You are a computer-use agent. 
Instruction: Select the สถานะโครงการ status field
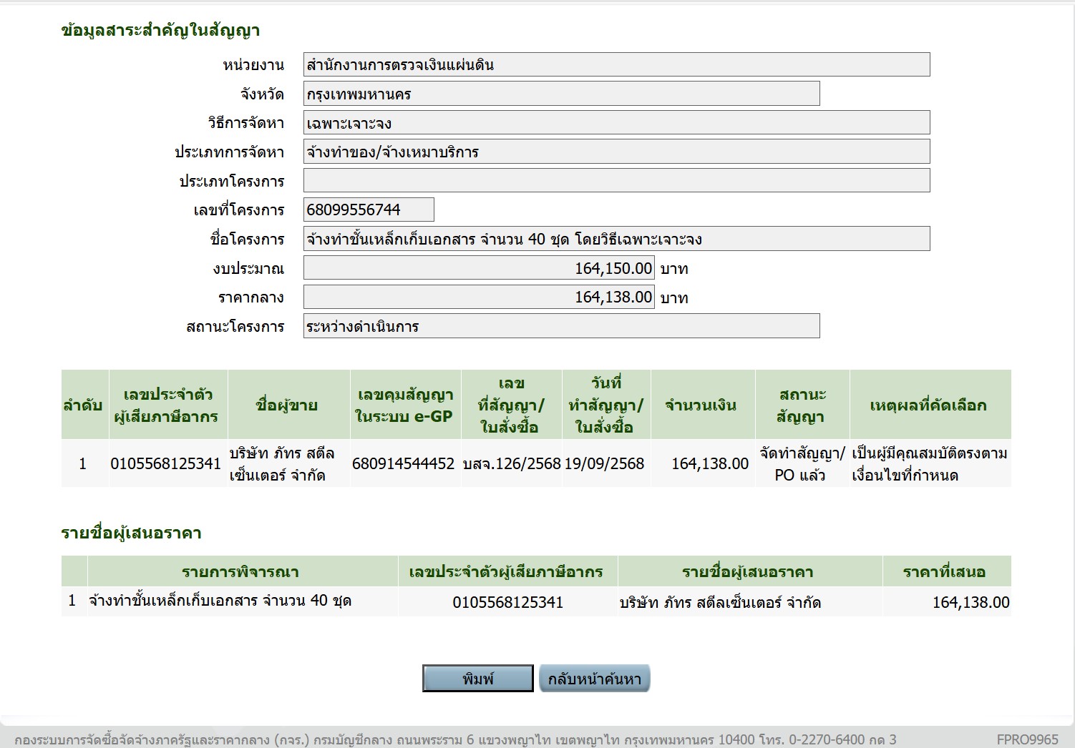(x=561, y=326)
